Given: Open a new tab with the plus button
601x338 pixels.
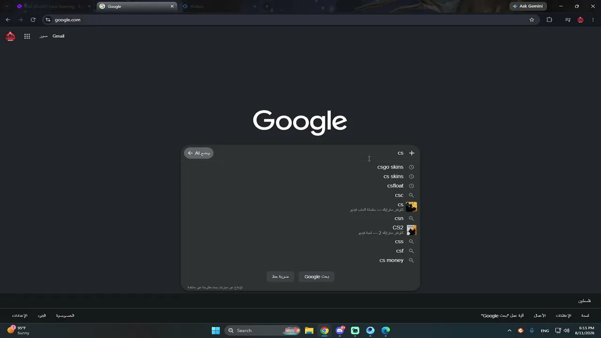Looking at the screenshot, I should (x=267, y=7).
